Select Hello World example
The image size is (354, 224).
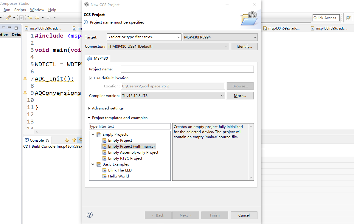(x=118, y=176)
